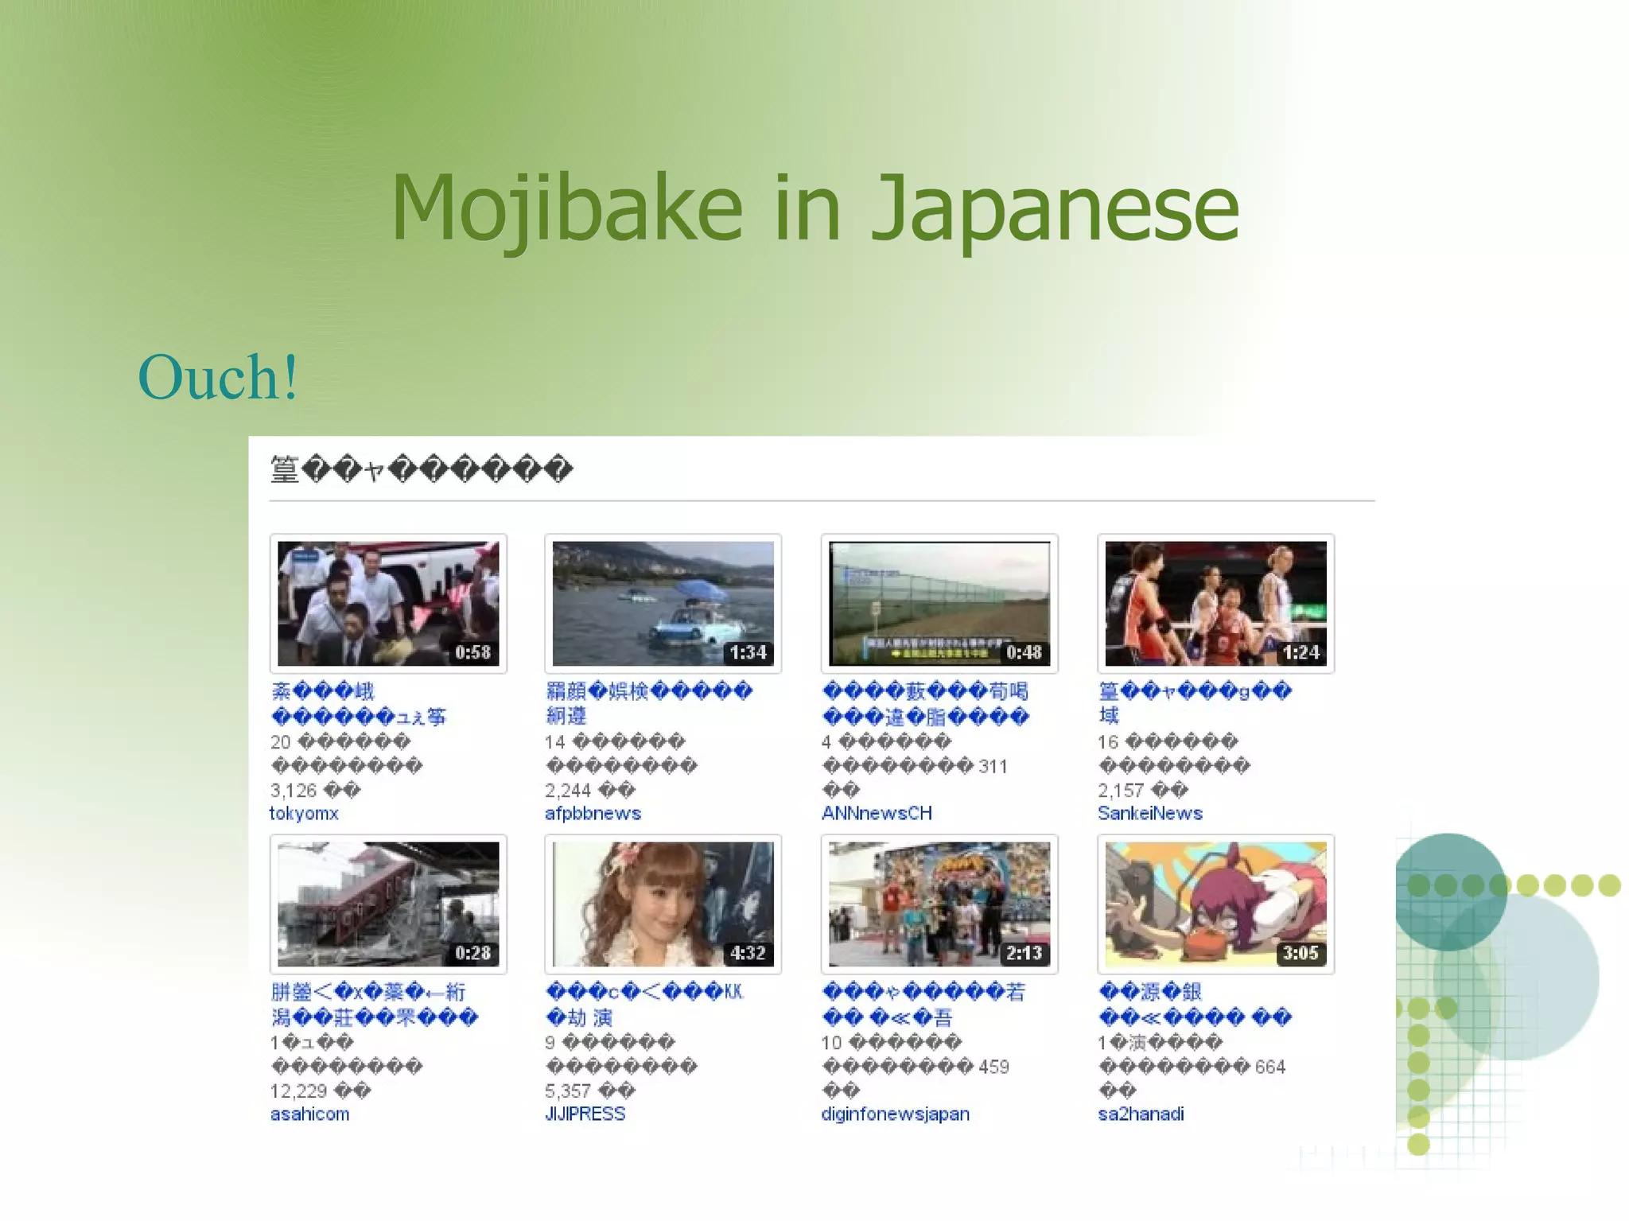Open the exhibition crowd video lasting 2:13
Screen dimensions: 1629x1221
pyautogui.click(x=939, y=904)
